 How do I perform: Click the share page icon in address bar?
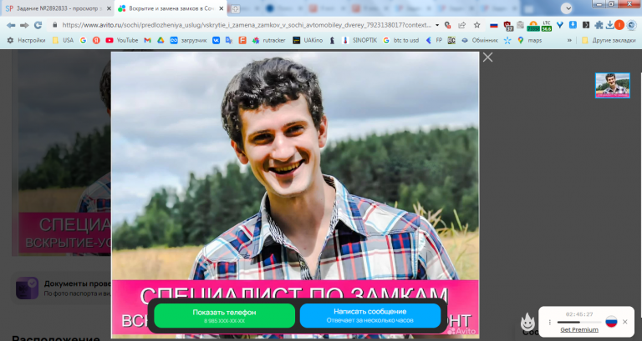(462, 25)
